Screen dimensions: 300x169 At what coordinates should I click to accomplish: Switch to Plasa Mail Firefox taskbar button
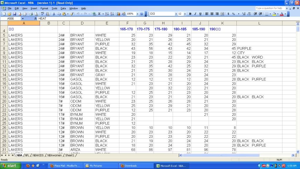(x=65, y=166)
